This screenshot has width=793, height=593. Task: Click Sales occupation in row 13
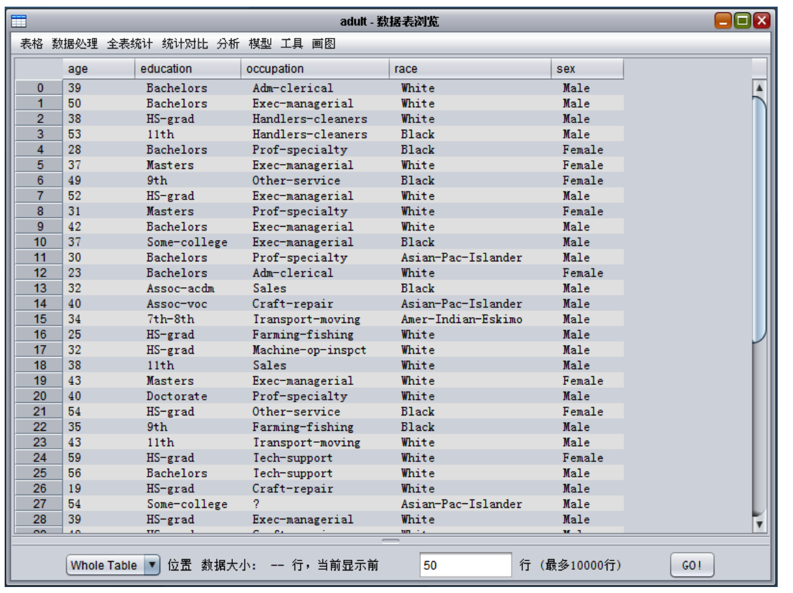click(269, 289)
